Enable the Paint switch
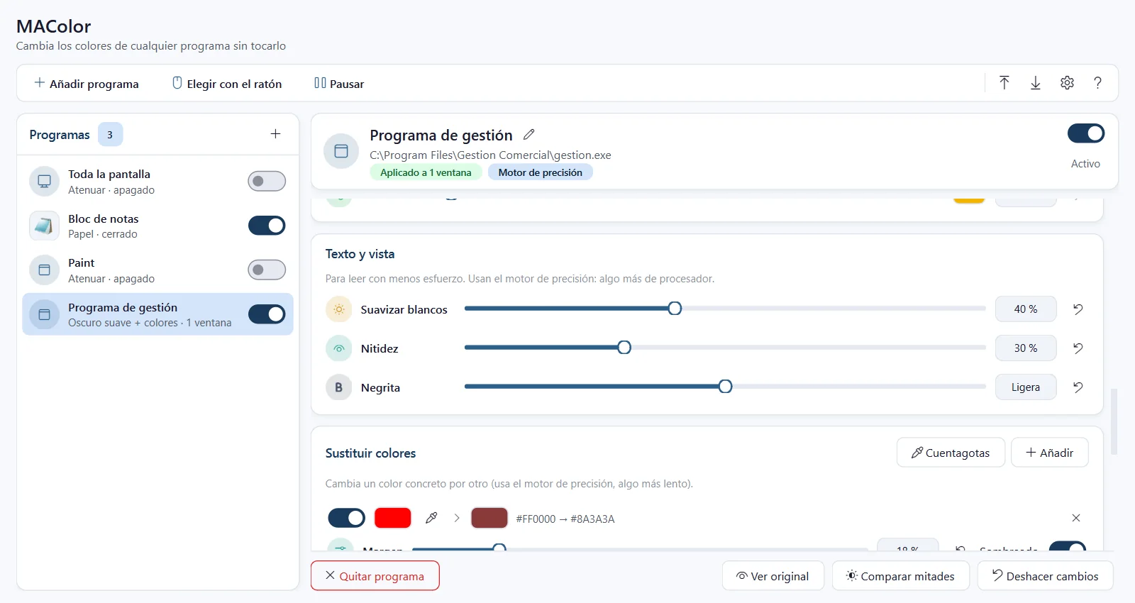Image resolution: width=1135 pixels, height=603 pixels. (267, 270)
